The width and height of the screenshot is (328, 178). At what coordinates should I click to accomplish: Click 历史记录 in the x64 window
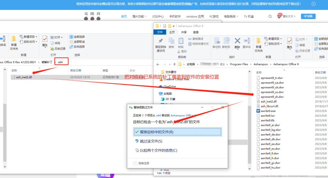(x=58, y=49)
